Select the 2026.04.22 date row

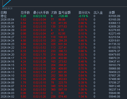point(8,47)
